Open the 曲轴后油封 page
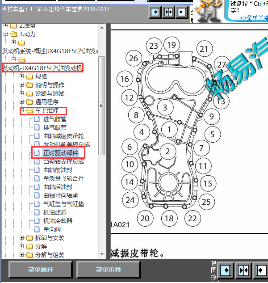Screen dimensions: 268x283 (58, 187)
